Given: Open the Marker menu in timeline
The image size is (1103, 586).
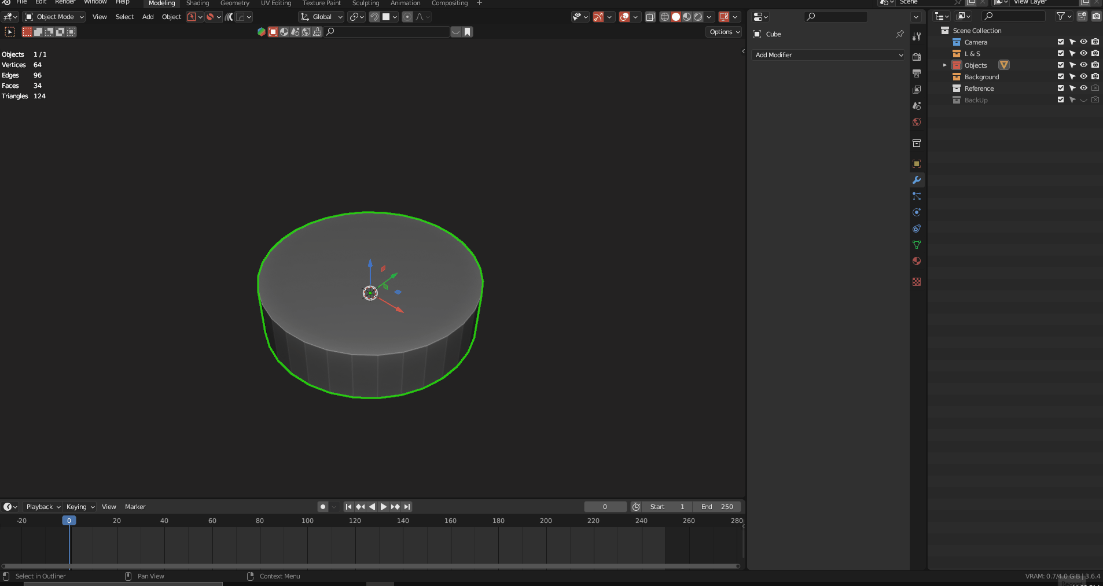Looking at the screenshot, I should [135, 507].
